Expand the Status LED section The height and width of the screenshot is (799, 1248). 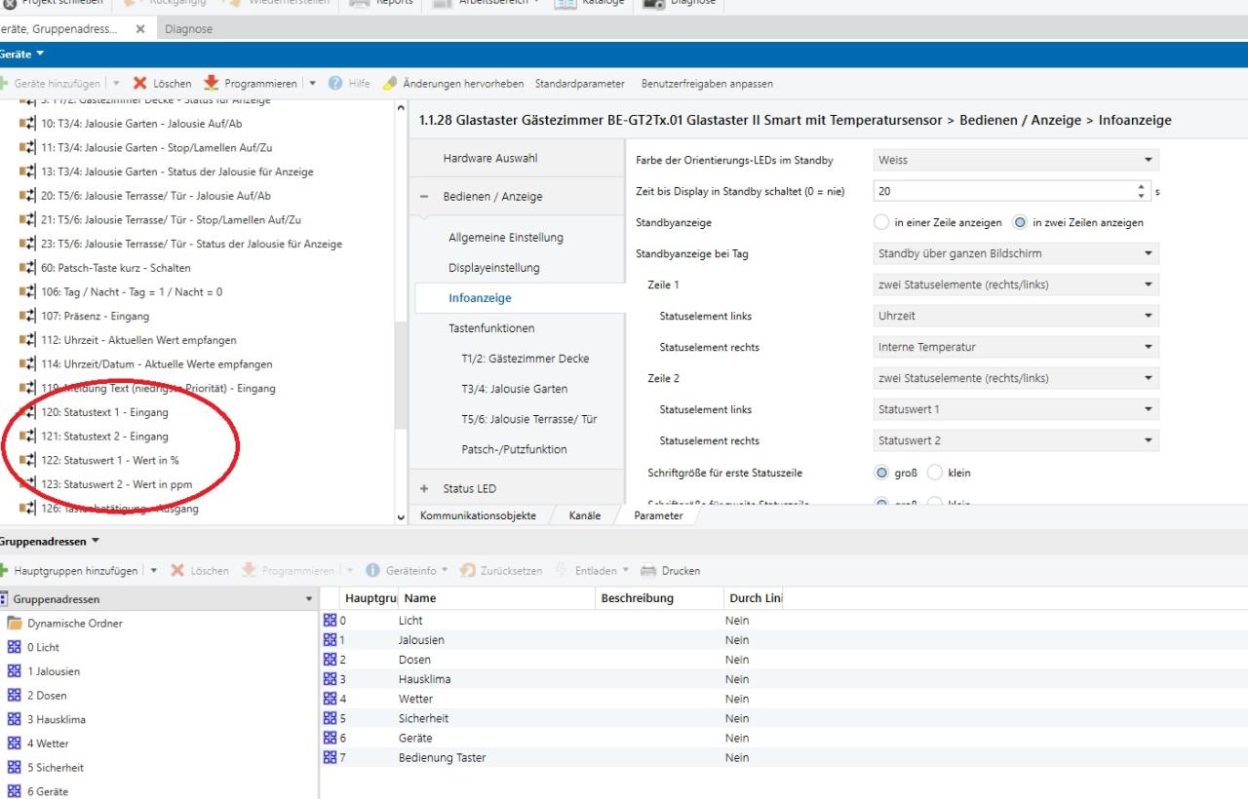pyautogui.click(x=424, y=488)
